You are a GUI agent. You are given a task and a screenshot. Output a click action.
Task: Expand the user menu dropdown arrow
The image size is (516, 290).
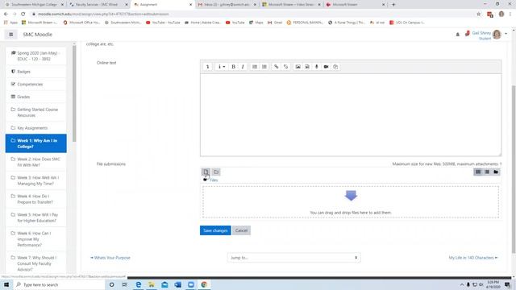pos(506,34)
